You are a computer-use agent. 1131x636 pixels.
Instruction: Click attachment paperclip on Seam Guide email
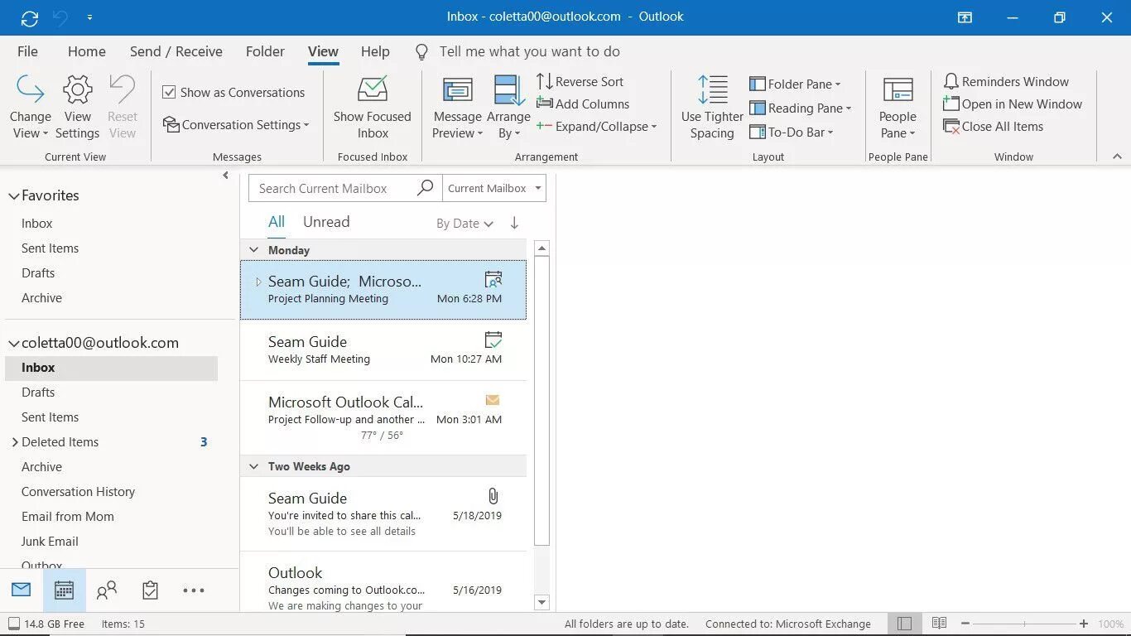click(x=493, y=496)
